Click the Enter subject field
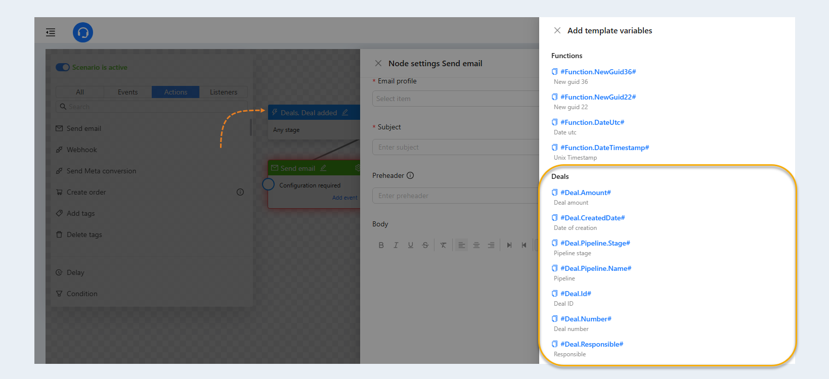829x379 pixels. 456,147
